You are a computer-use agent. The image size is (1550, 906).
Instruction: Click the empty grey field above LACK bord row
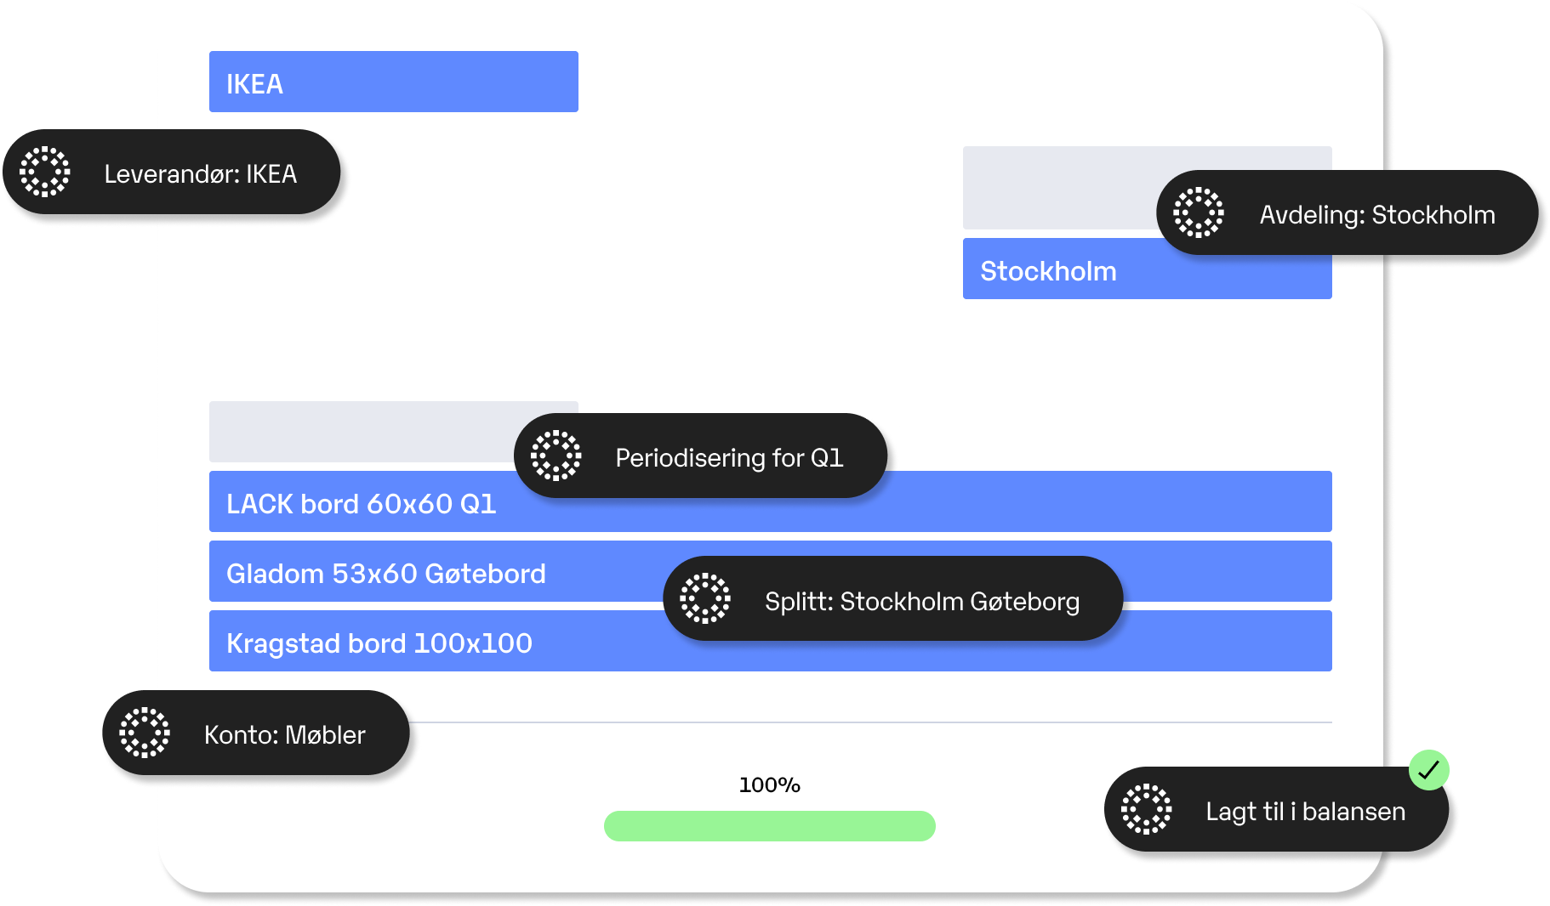pyautogui.click(x=394, y=432)
